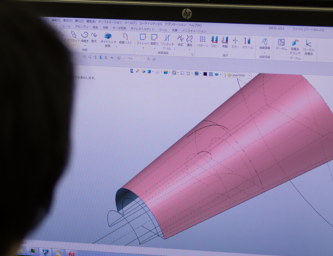Select the 座標系ドラッグ coordinate drag tool
This screenshot has width=333, height=256.
click(295, 47)
